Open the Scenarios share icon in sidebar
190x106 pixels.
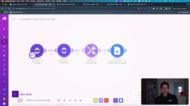tap(4, 42)
